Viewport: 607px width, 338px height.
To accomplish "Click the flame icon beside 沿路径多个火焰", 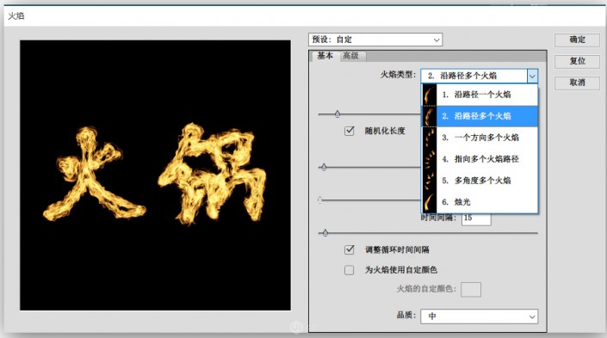I will [x=430, y=116].
